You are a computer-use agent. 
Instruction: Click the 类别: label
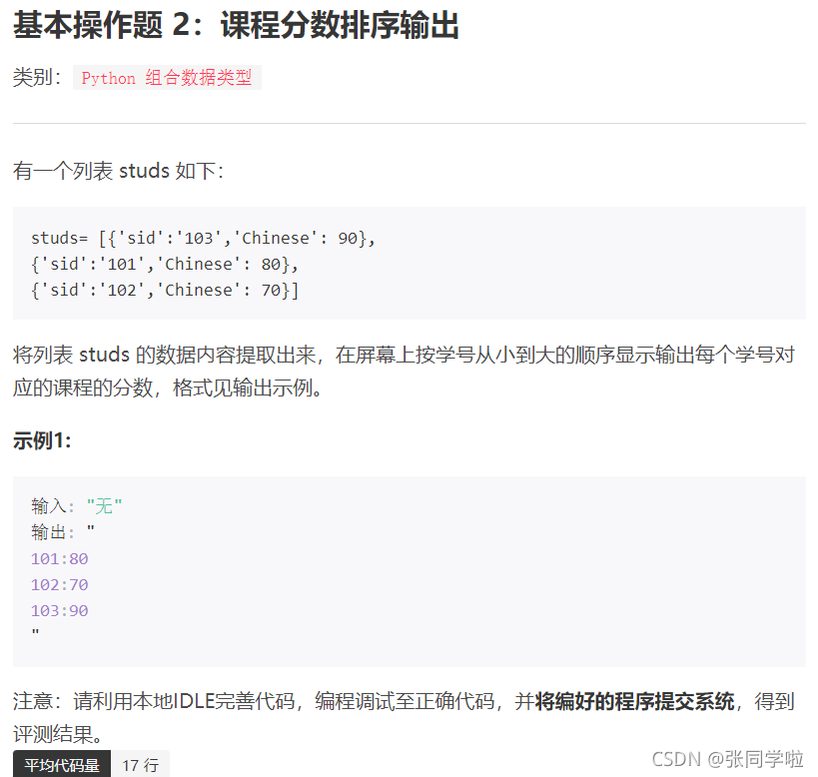[x=38, y=77]
